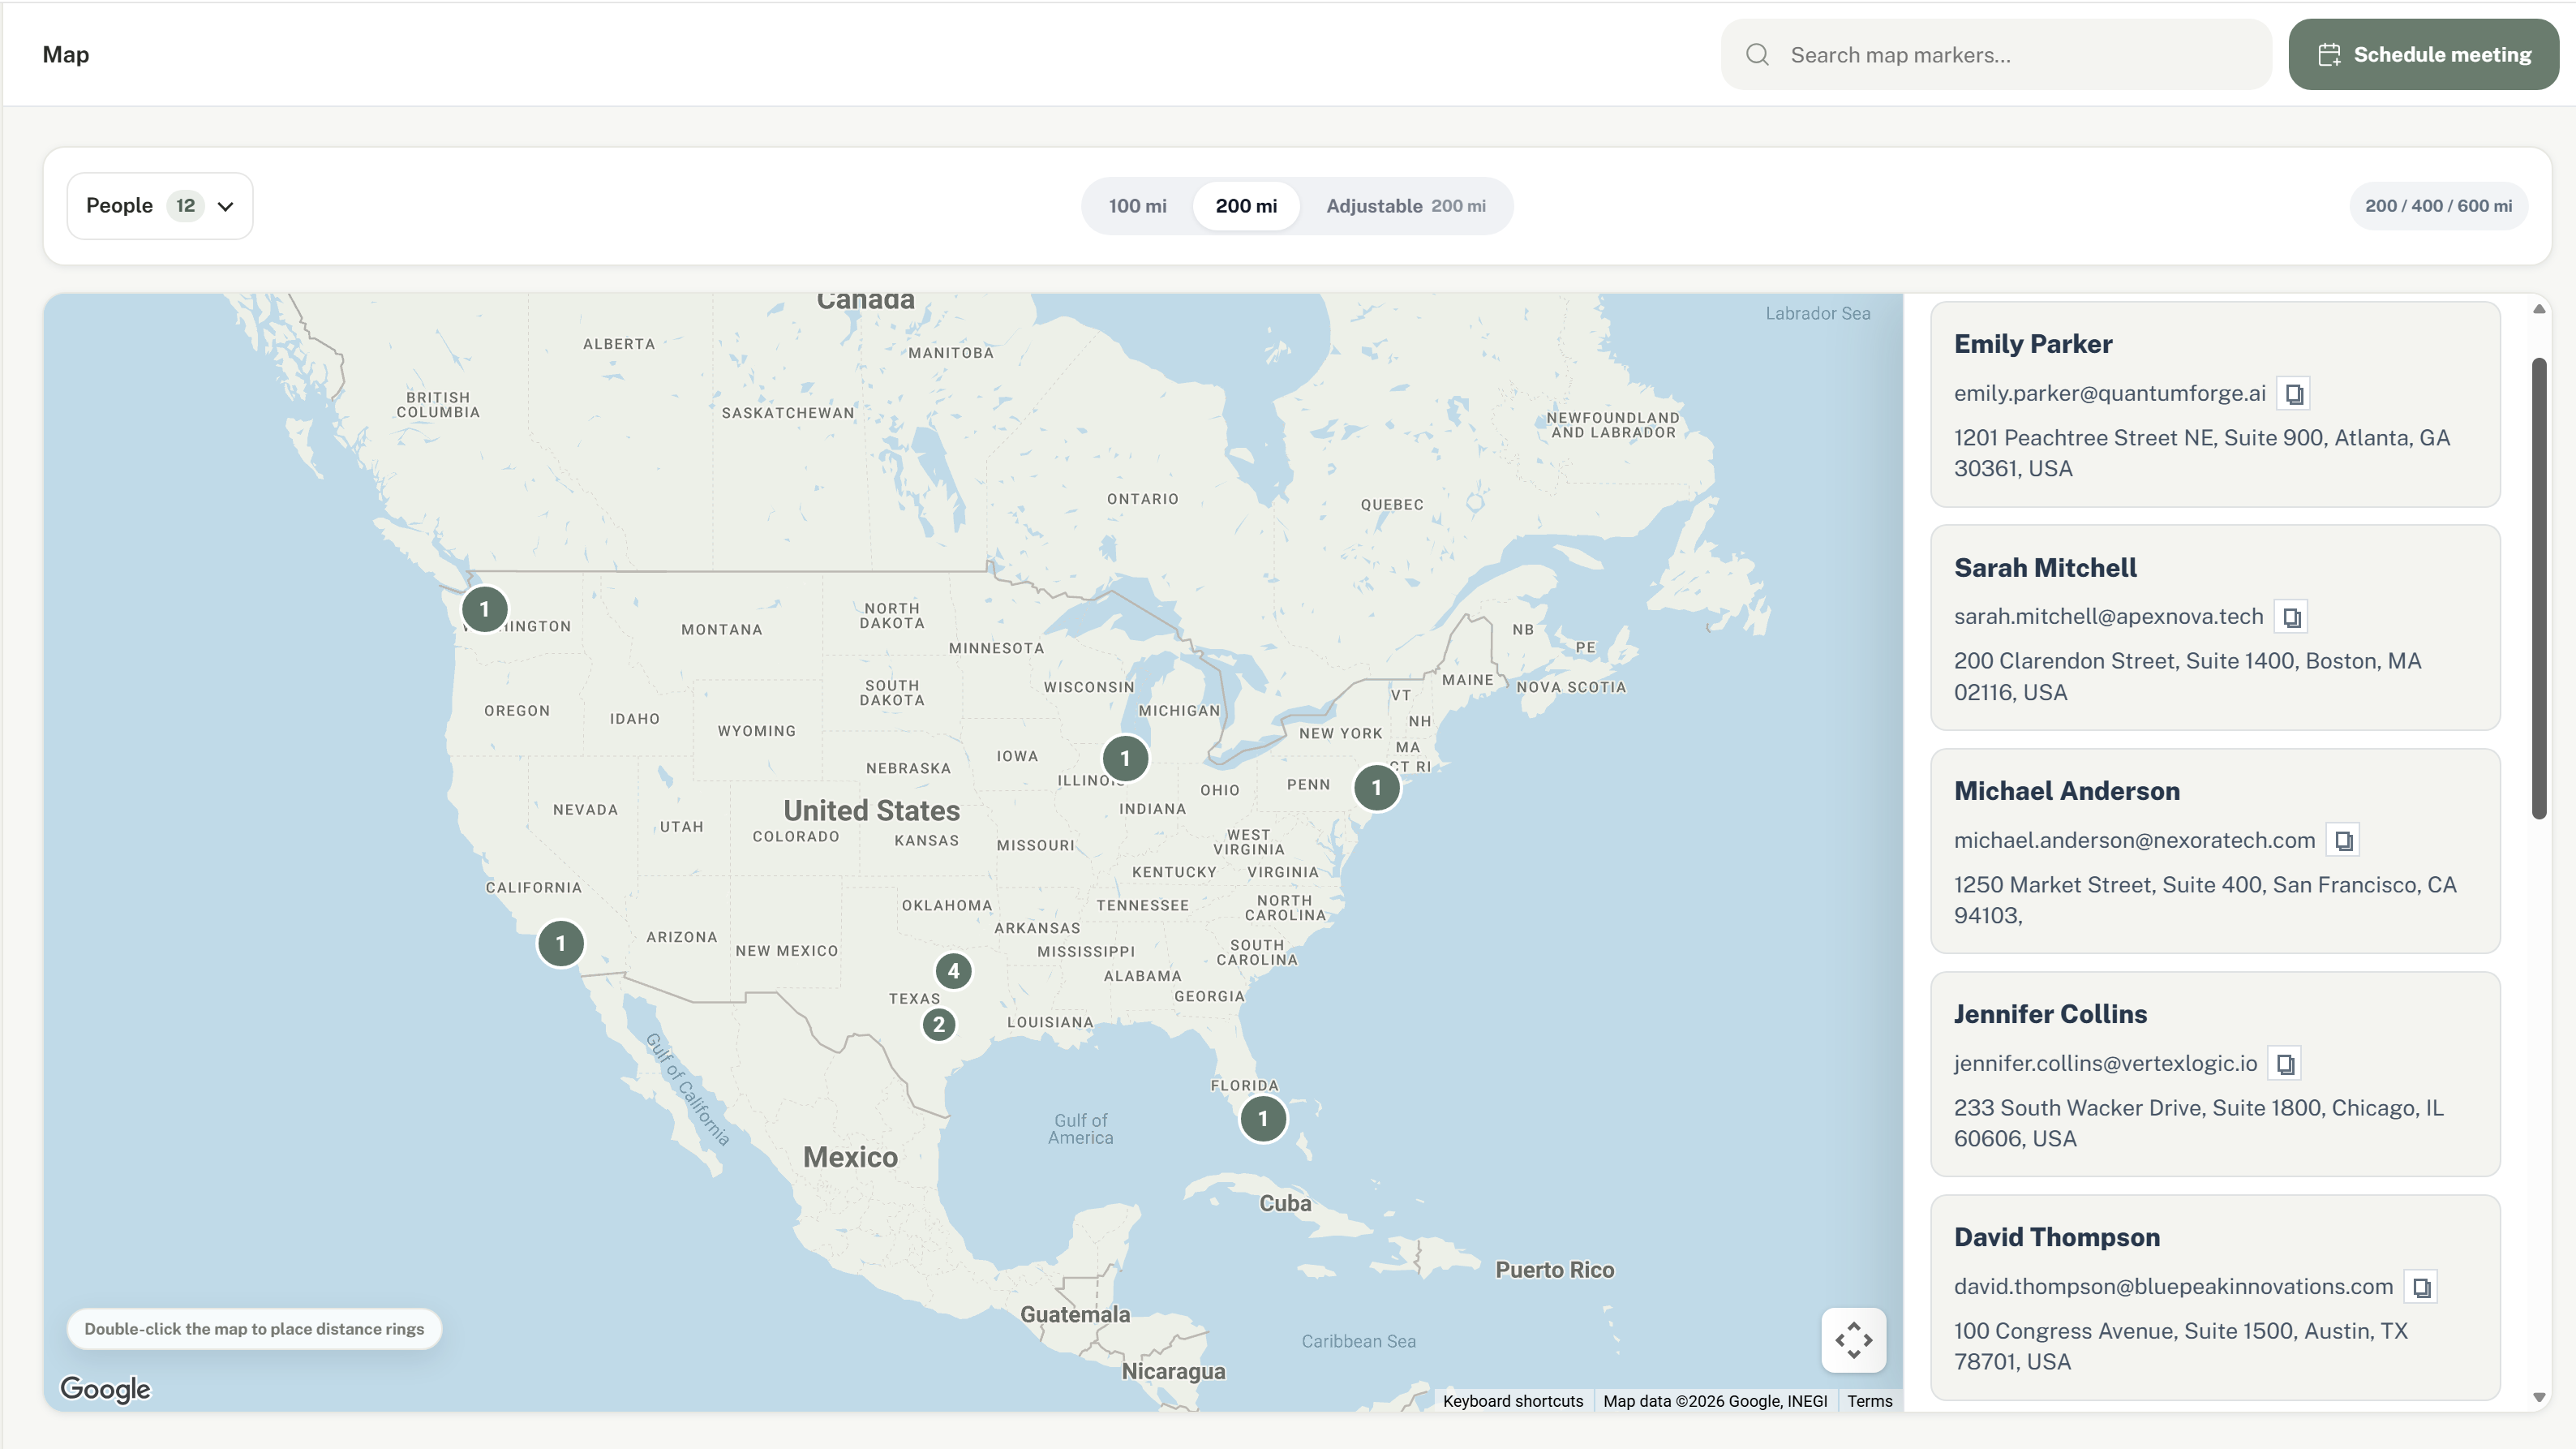
Task: Click the Schedule meeting button
Action: [2423, 55]
